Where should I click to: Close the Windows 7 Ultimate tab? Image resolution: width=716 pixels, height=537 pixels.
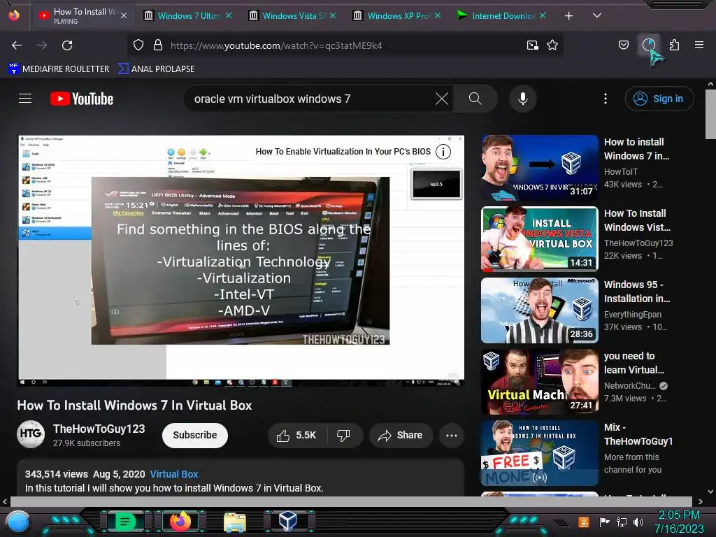(229, 15)
